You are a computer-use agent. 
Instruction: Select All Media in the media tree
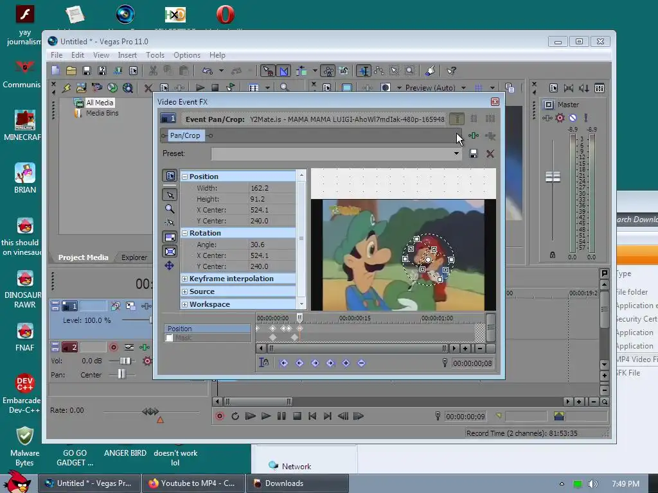[100, 103]
